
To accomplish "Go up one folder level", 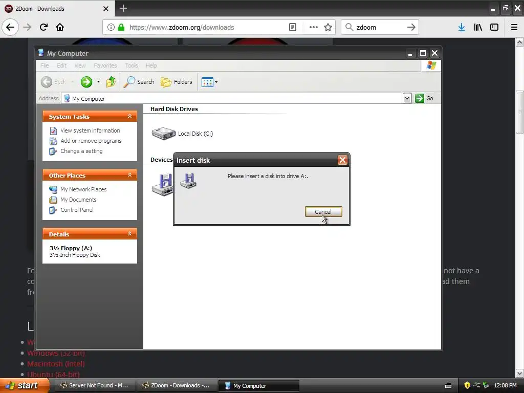I will click(111, 82).
